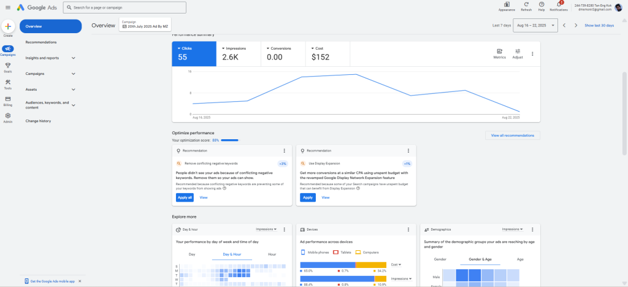628x287 pixels.
Task: Click the Create plus button
Action: (8, 26)
